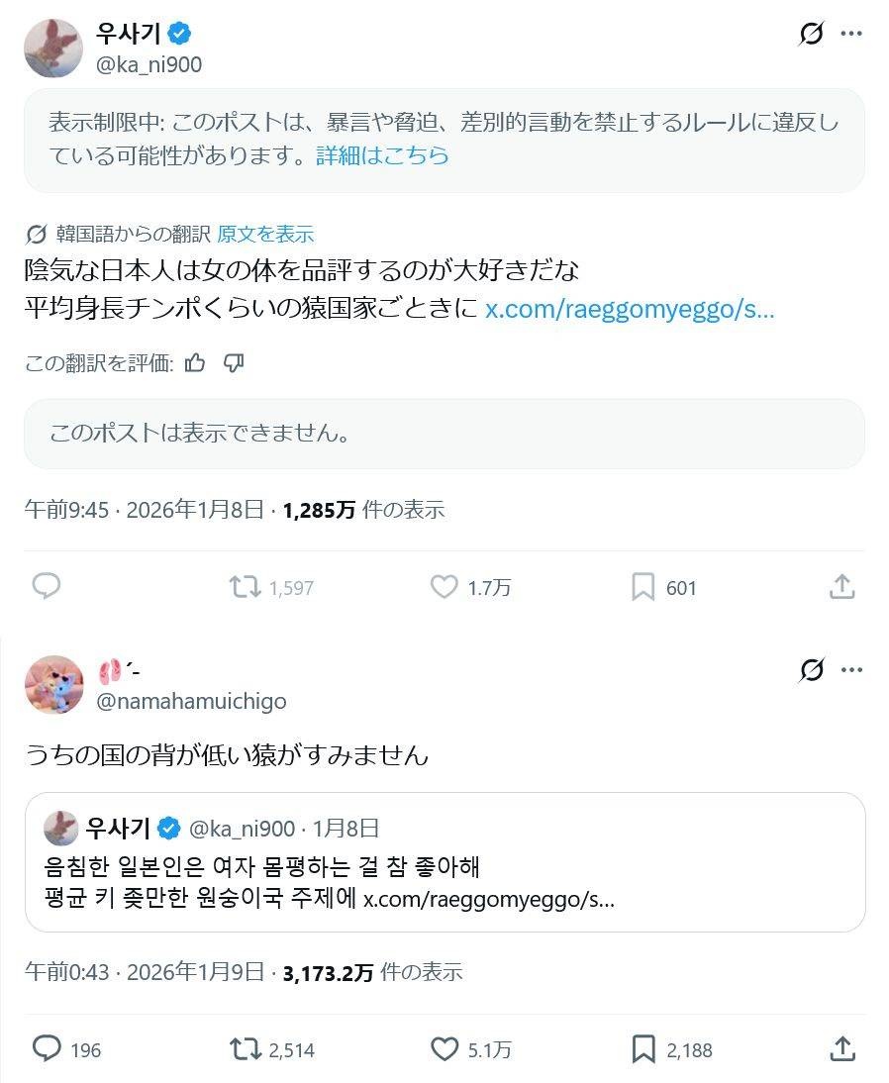Give a thumbs up to the translation
Screen dimensions: 889x1083
click(x=195, y=363)
